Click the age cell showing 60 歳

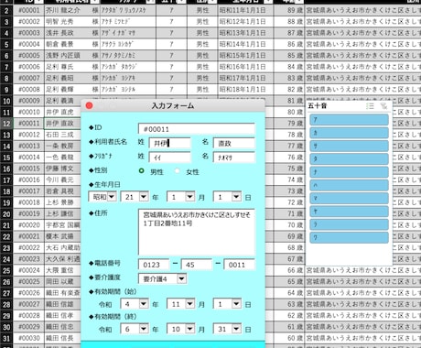(x=289, y=338)
